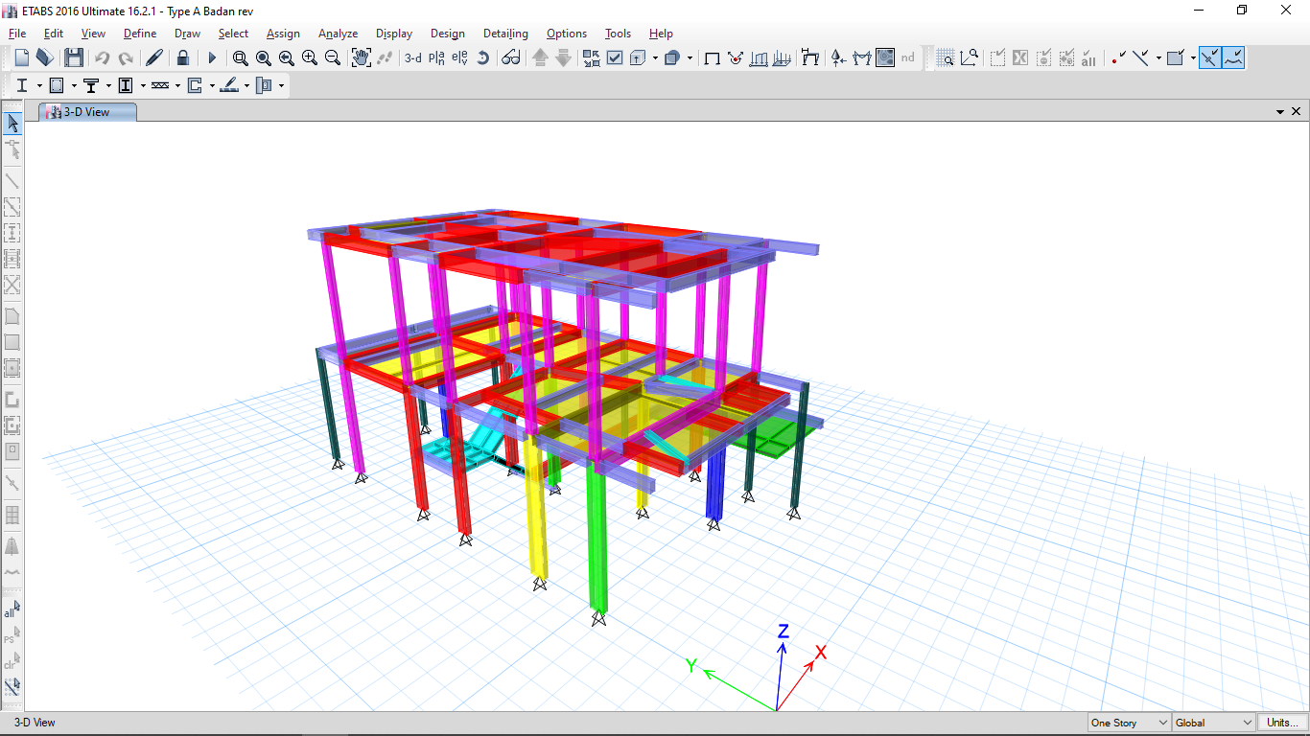
Task: Click the Units... button
Action: (1282, 723)
